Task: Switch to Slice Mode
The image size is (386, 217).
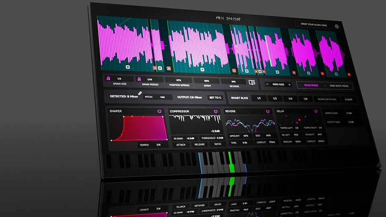Action: tap(311, 86)
